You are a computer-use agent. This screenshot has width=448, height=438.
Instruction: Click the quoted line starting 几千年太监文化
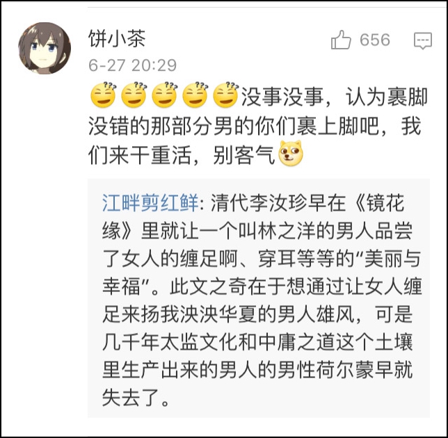[x=257, y=343]
